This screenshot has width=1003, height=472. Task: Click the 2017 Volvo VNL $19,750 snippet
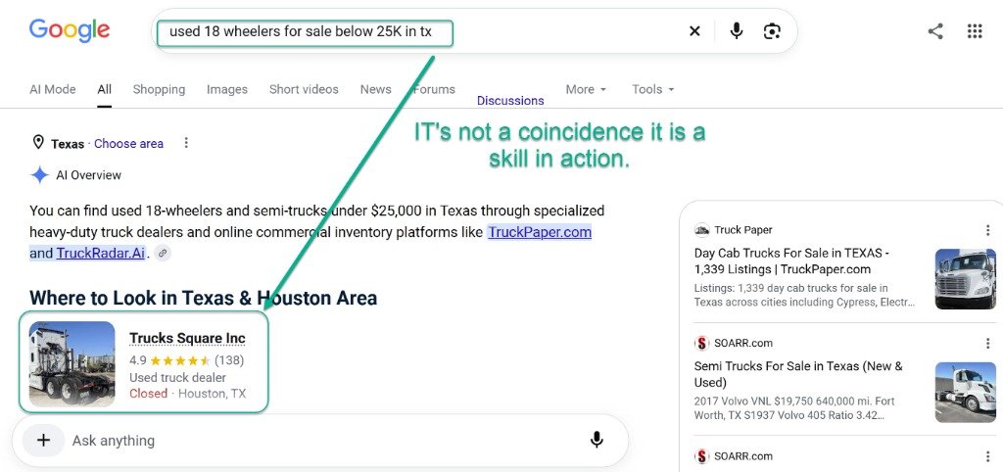coord(794,408)
